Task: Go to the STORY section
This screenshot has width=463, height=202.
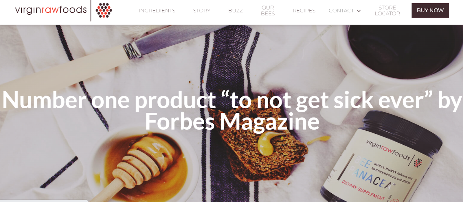Action: point(202,11)
